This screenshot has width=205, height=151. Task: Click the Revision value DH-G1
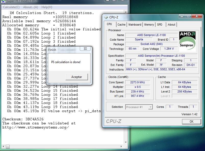pyautogui.click(x=190, y=65)
